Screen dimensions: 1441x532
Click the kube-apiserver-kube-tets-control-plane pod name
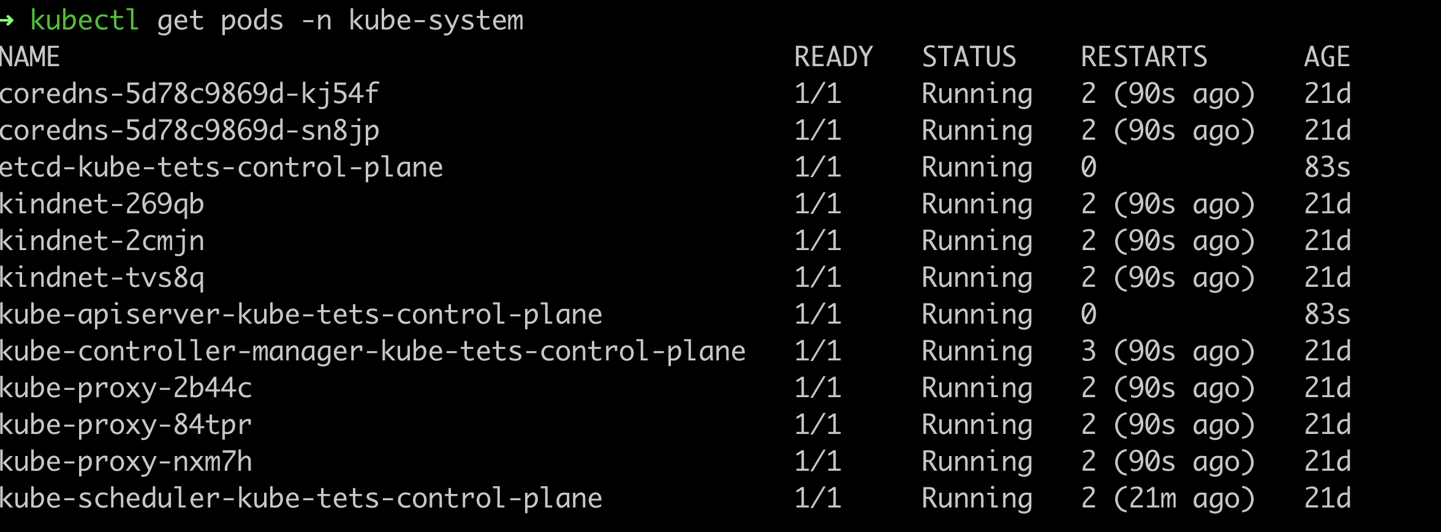(x=301, y=314)
